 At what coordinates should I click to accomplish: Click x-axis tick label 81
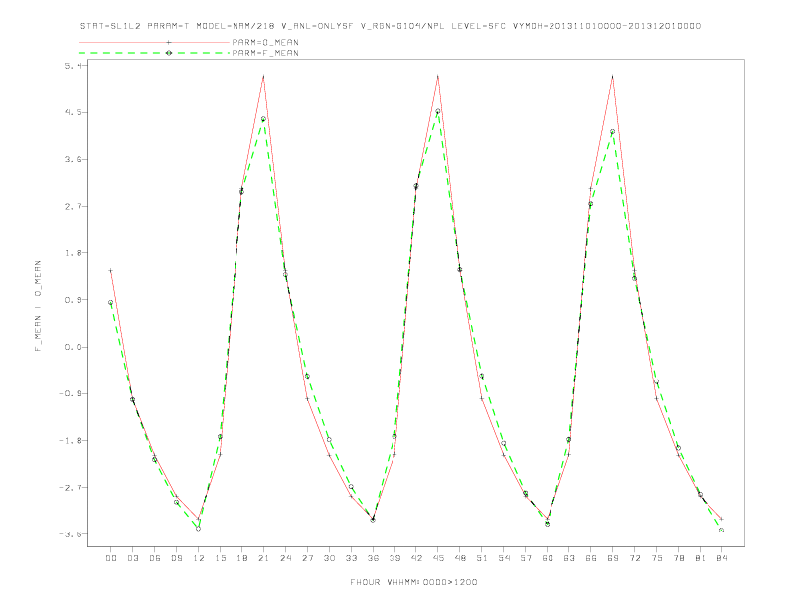click(x=701, y=558)
